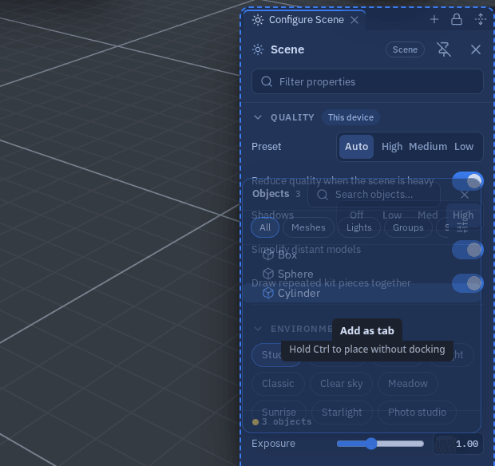Lock the panel with the padlock icon

pos(457,20)
